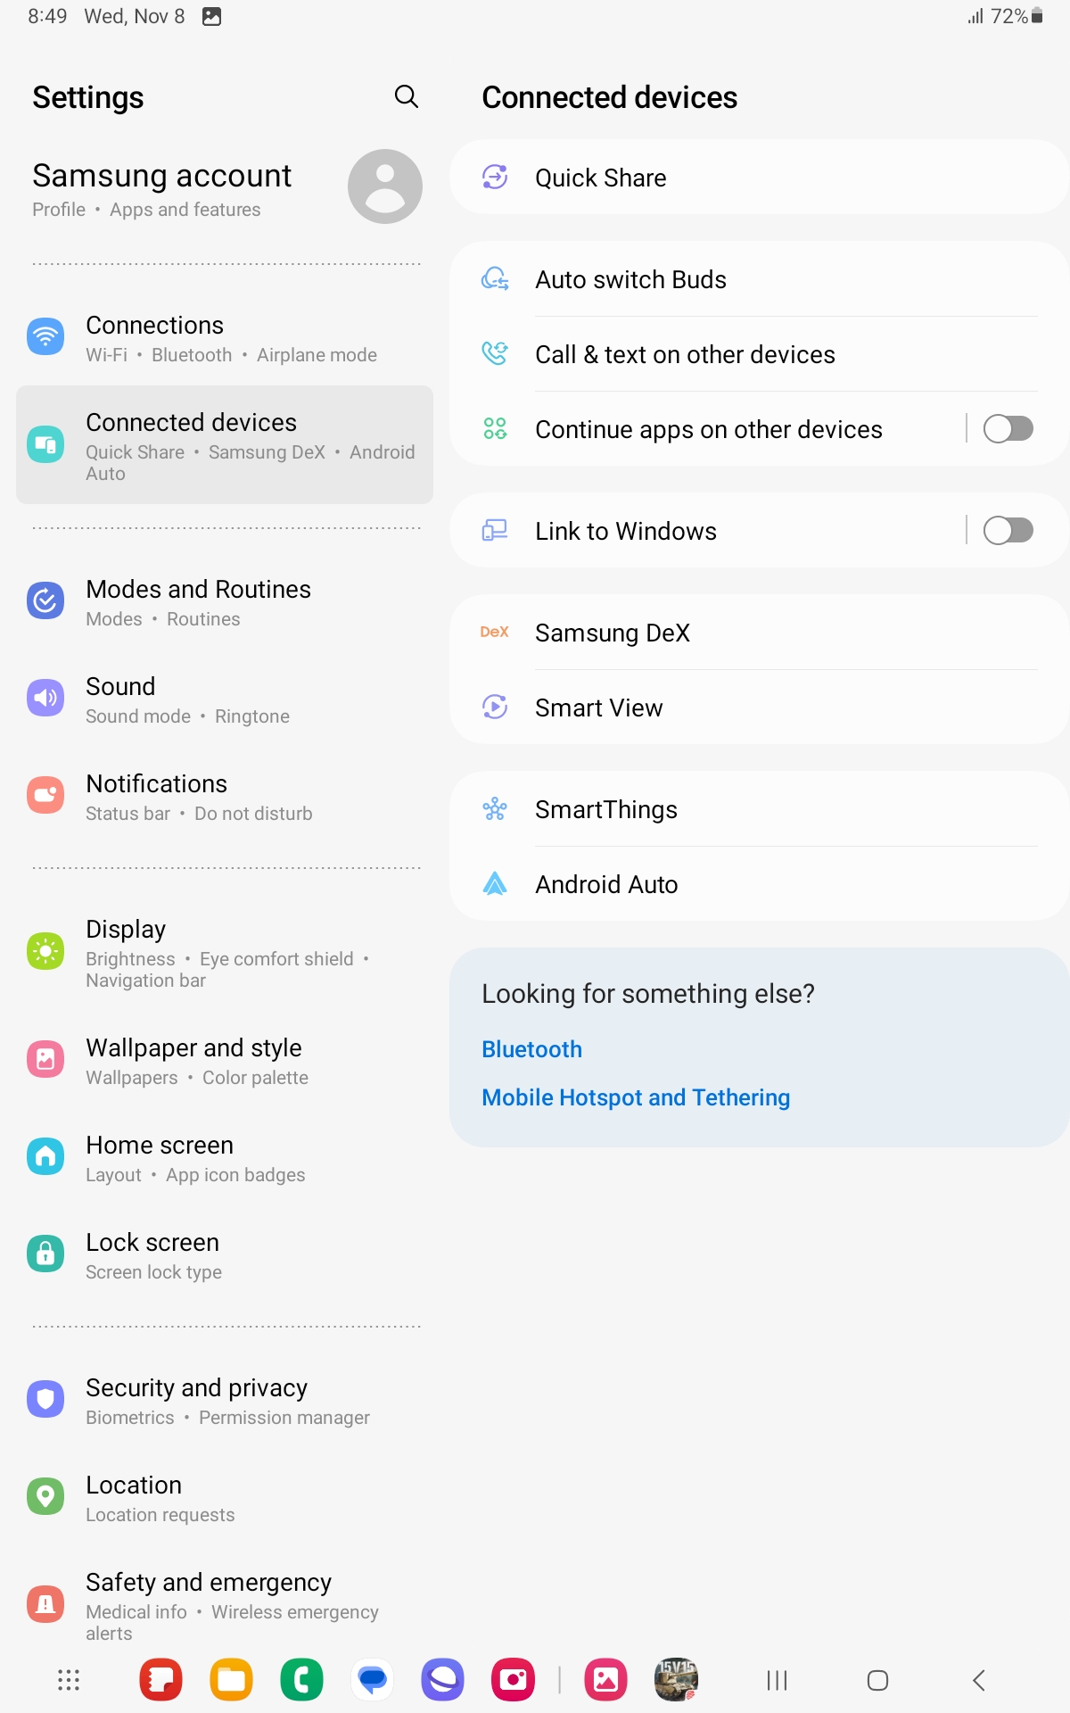Open the Mobile Hotspot and Tethering link
The image size is (1070, 1713).
tap(636, 1097)
